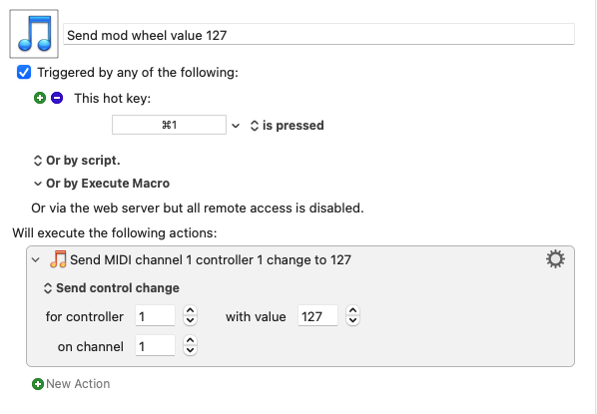Open the action gear settings menu

[x=555, y=259]
